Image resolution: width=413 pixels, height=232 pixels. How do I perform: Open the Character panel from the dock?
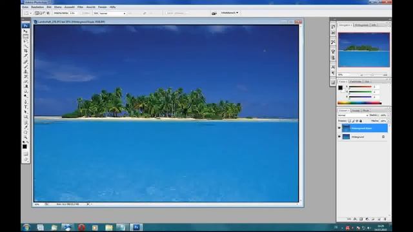point(333,67)
